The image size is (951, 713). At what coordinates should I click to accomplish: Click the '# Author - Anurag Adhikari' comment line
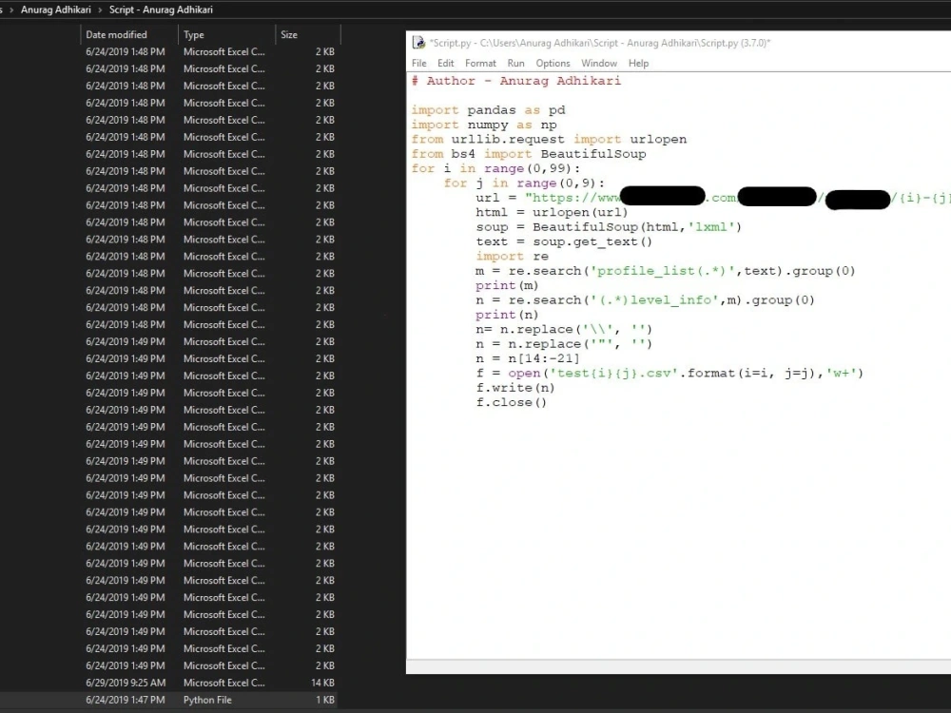[516, 81]
